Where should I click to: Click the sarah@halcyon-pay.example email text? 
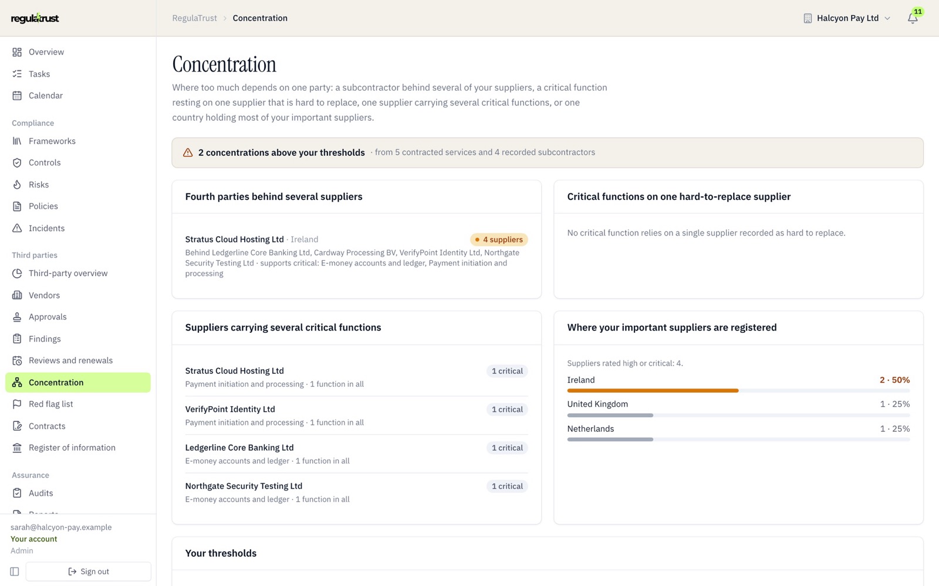pyautogui.click(x=61, y=527)
